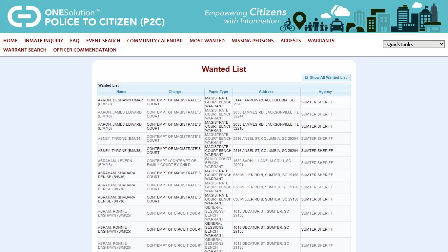Select MOST WANTED menu item

[207, 41]
